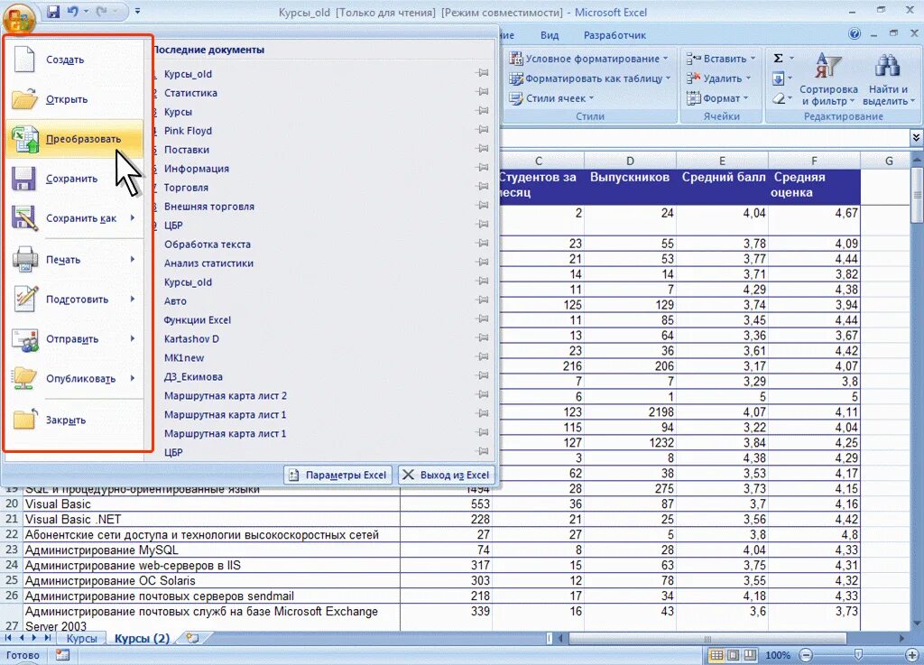Choose Открыть in the Office menu
This screenshot has width=924, height=665.
74,99
